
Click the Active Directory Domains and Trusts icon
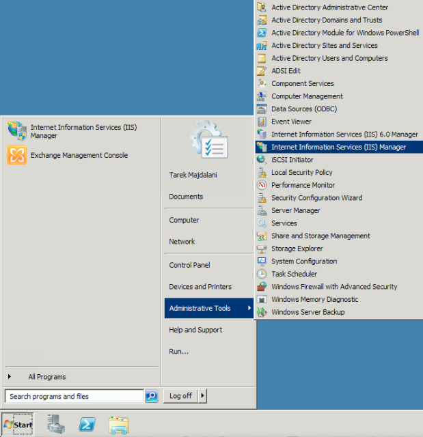(262, 20)
